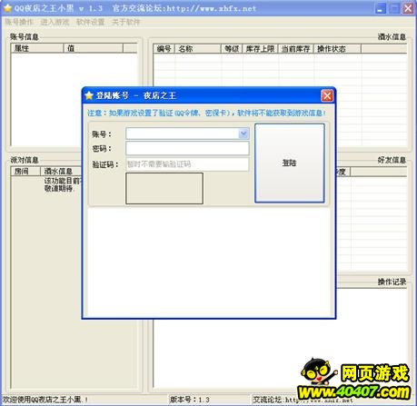
Task: Expand the 账号 account dropdown arrow
Action: click(243, 134)
